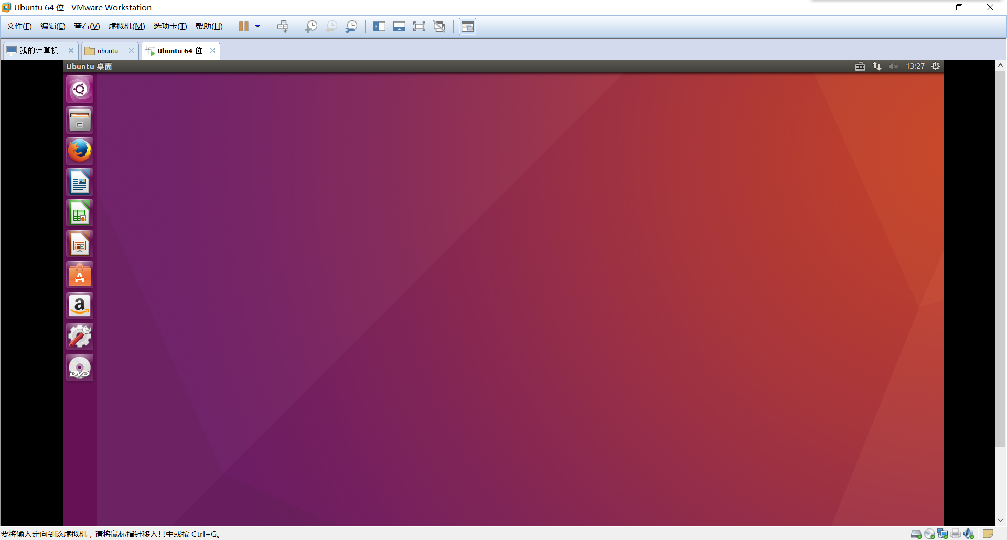Screen dimensions: 1007x540
Task: Open the 帮助(H) menu
Action: click(209, 26)
